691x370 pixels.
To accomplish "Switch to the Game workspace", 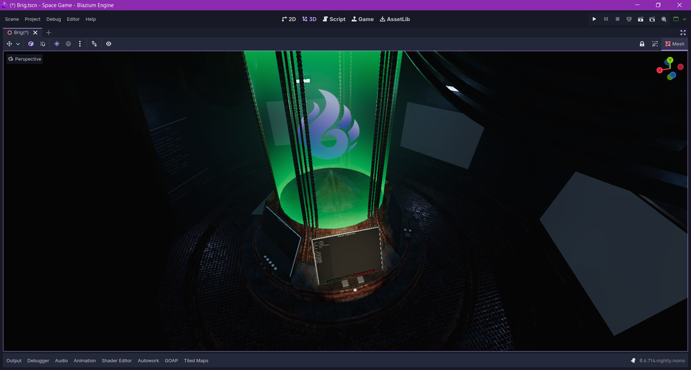I will click(363, 19).
